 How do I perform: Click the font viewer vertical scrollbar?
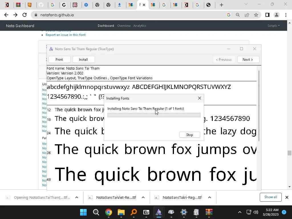click(x=259, y=106)
